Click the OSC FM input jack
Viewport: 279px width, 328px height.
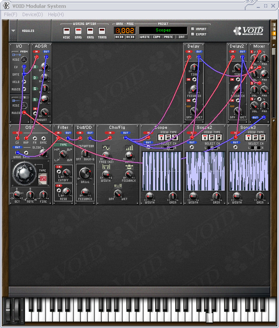coord(35,138)
